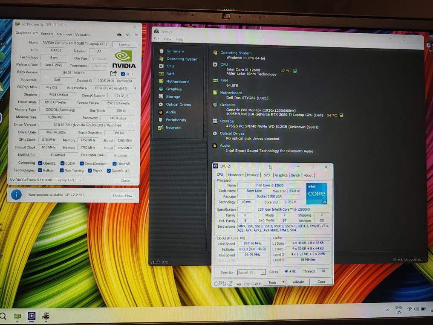Click the CPU-Z taskbar icon

tap(31, 316)
